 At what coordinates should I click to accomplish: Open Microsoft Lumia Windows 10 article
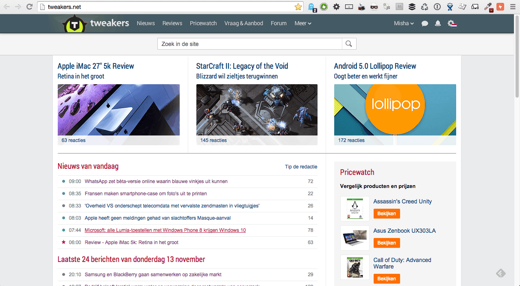click(165, 230)
